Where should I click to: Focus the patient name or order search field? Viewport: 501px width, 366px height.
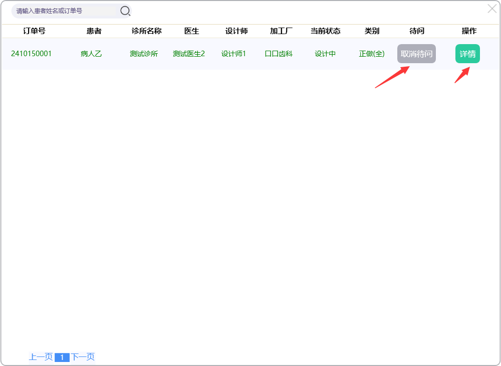click(65, 11)
